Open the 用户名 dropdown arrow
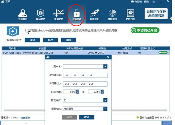 click(x=105, y=67)
